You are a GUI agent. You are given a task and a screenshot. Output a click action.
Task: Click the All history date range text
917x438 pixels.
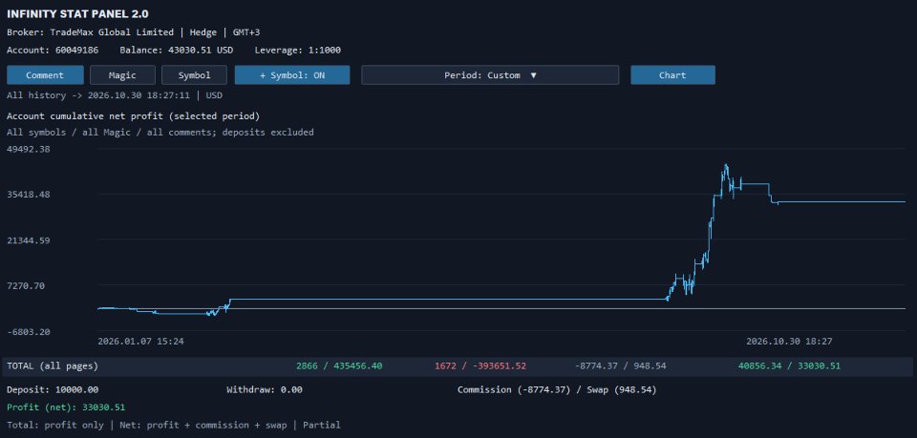115,95
